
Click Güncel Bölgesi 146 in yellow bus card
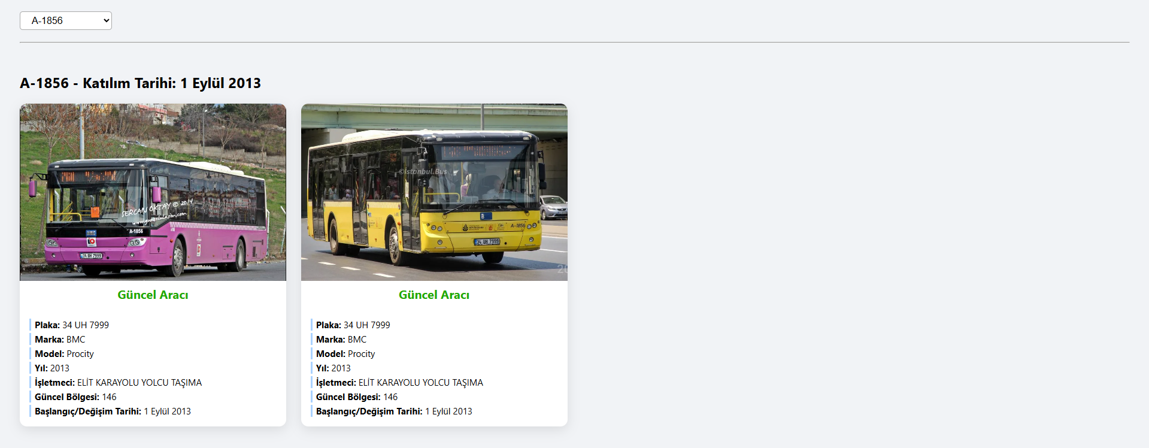[x=357, y=397]
